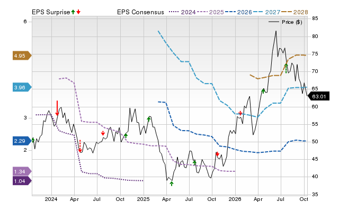The width and height of the screenshot is (339, 202).
Task: Click the tall red down surprise arrow in early 2024
Action: pyautogui.click(x=57, y=108)
